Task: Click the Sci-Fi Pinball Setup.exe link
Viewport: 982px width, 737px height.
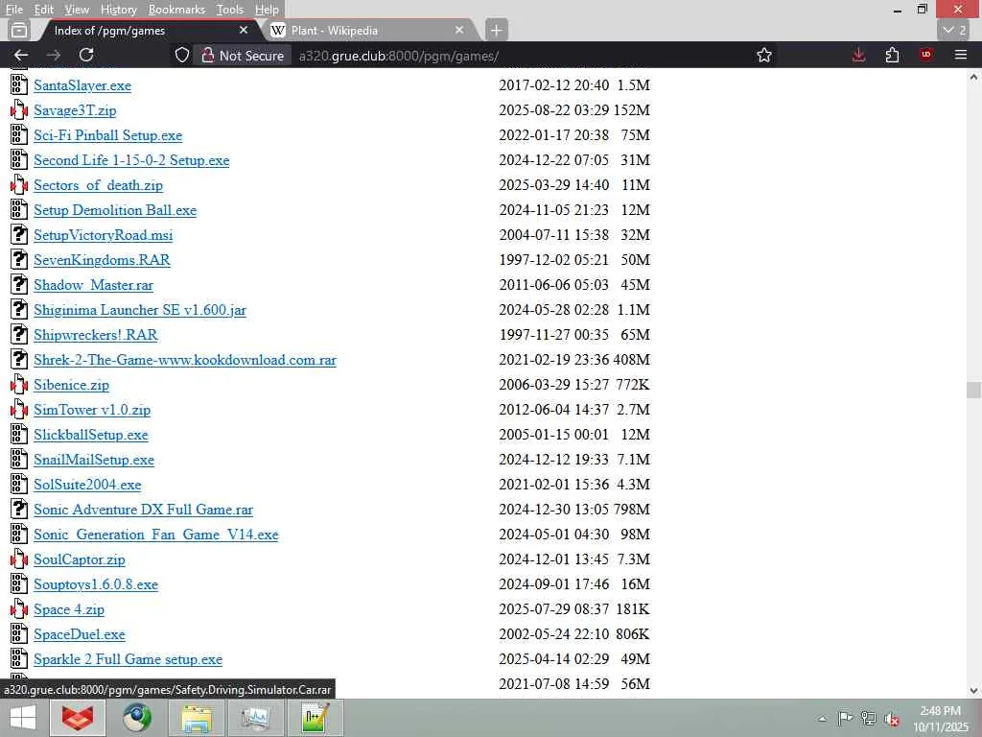Action: (x=107, y=135)
